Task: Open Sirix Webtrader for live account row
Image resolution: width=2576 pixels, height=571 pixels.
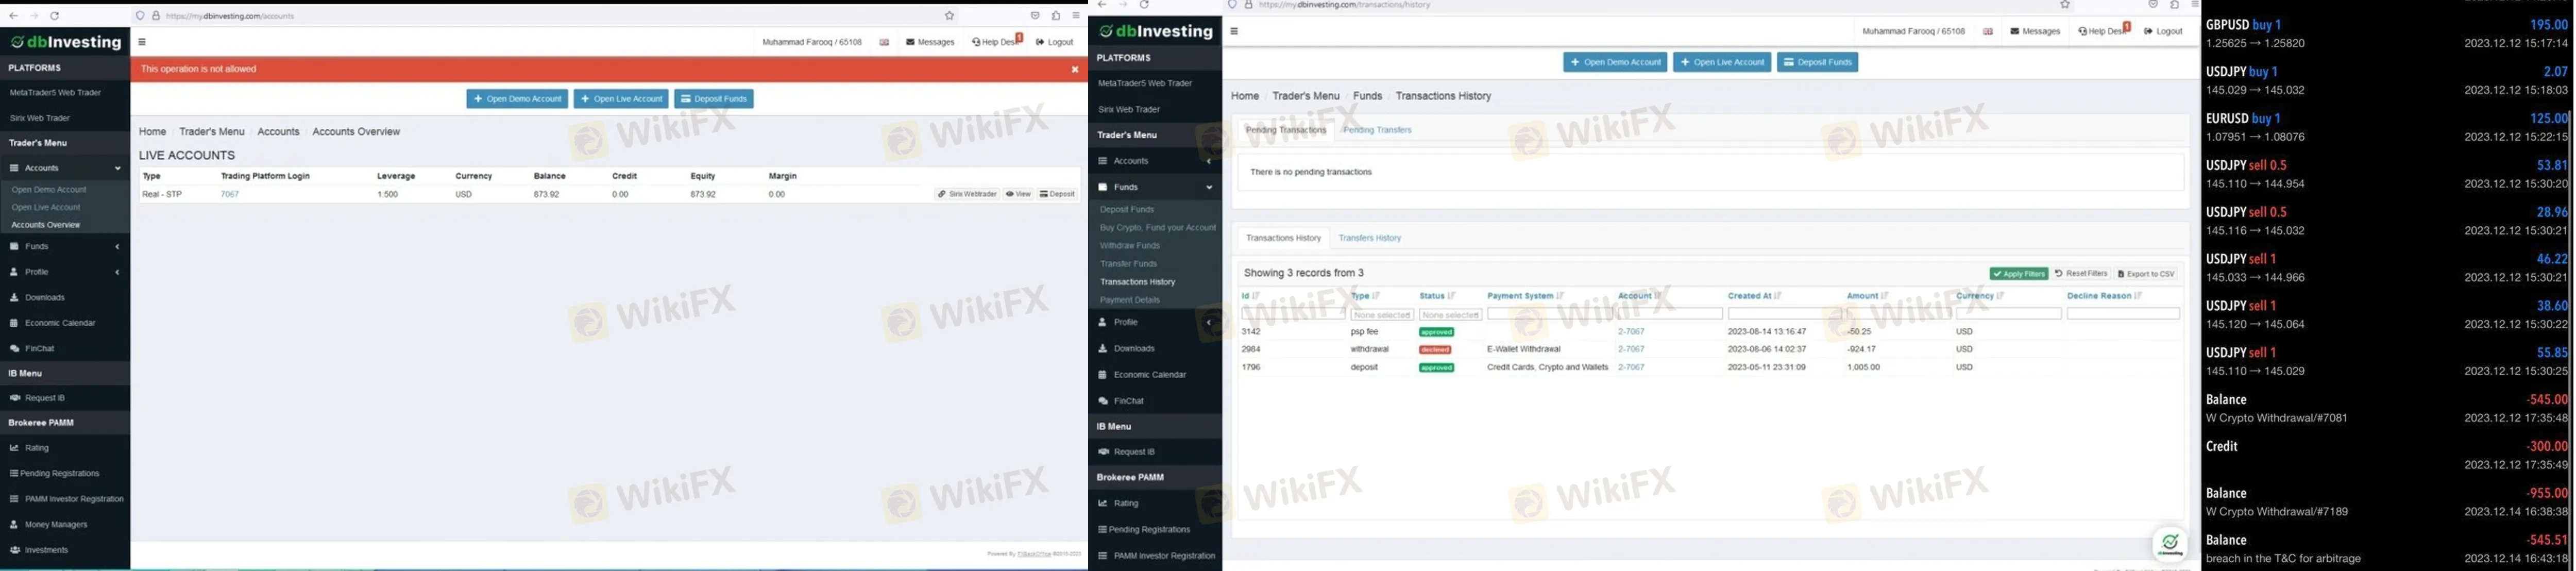Action: coord(967,194)
